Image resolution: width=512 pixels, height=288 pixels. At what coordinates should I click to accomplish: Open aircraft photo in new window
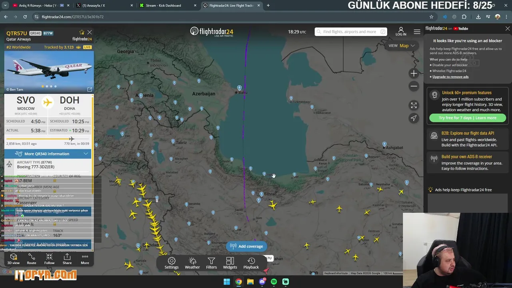pos(90,89)
